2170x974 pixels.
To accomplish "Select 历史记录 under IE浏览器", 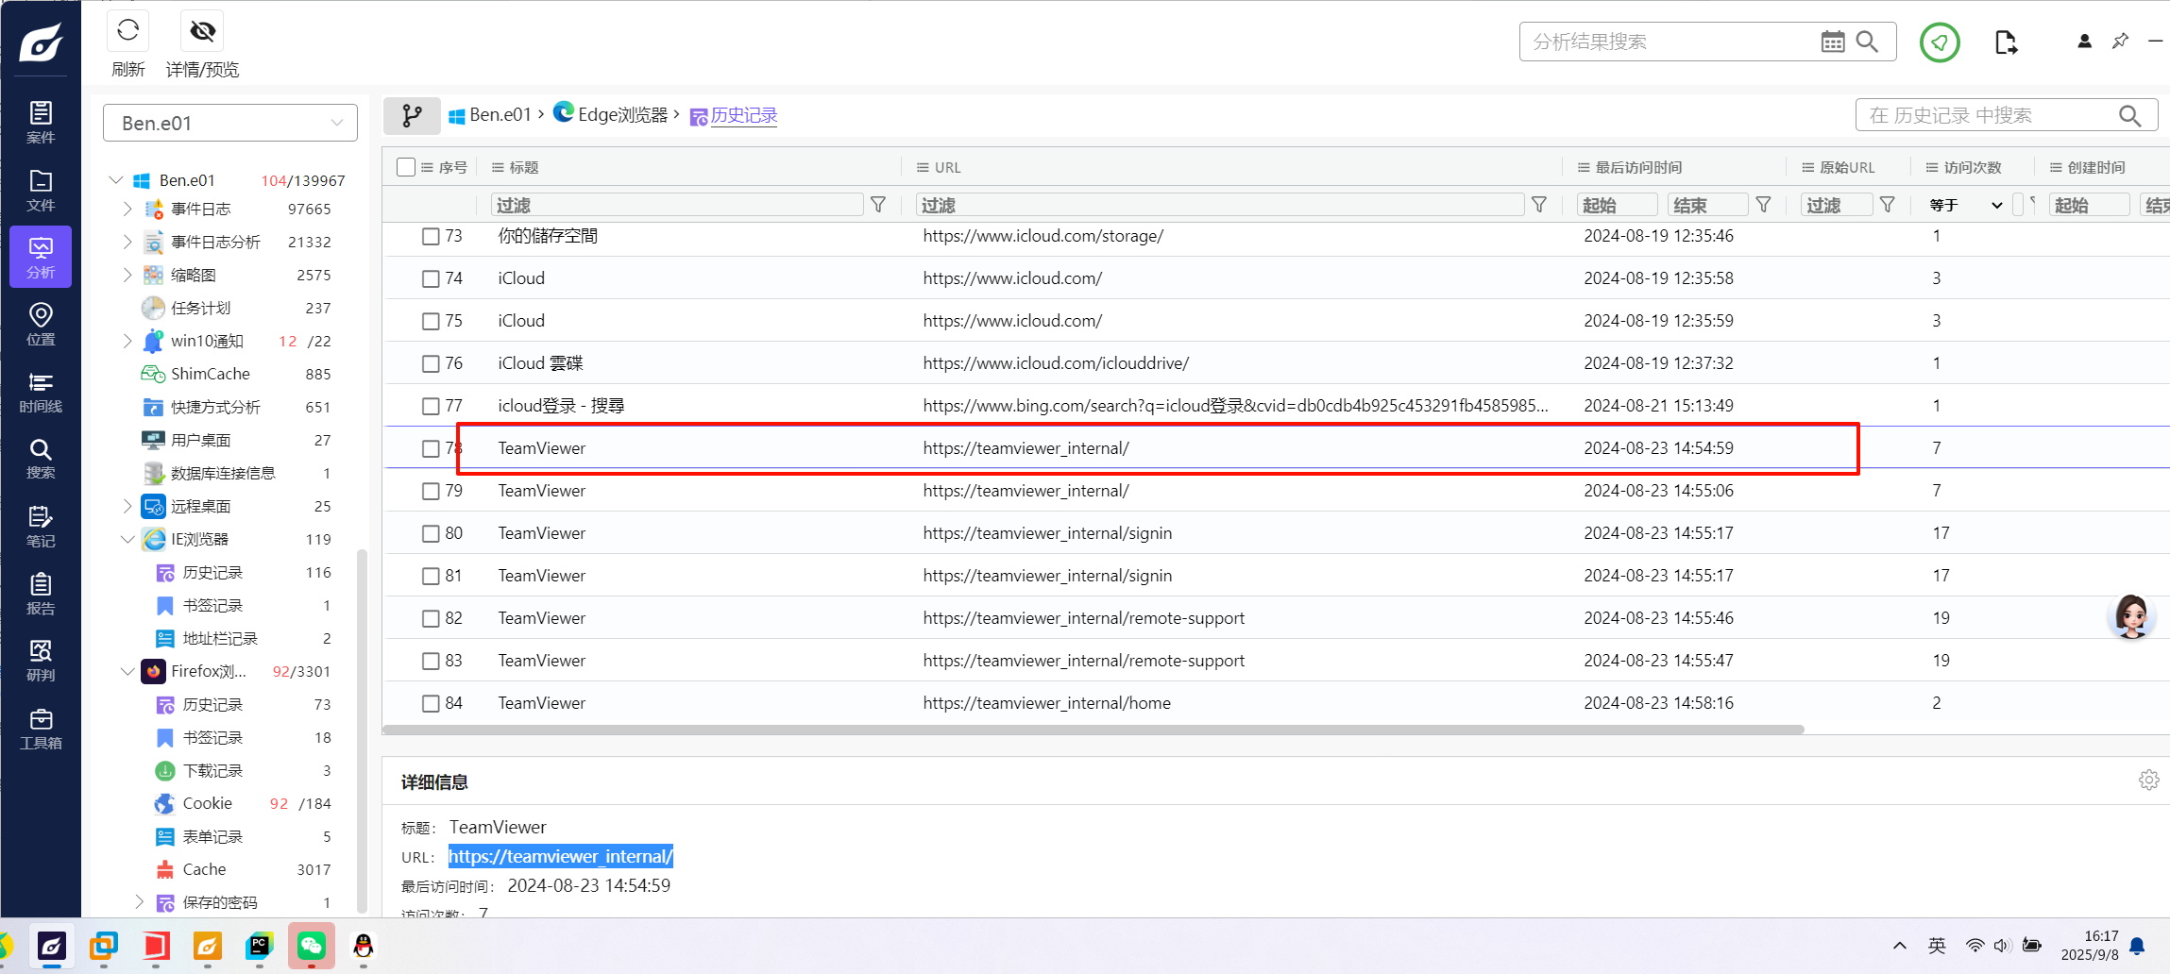I will [212, 572].
